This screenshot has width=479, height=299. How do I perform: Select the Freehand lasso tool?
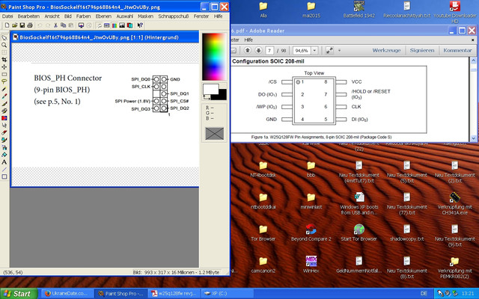[x=4, y=81]
